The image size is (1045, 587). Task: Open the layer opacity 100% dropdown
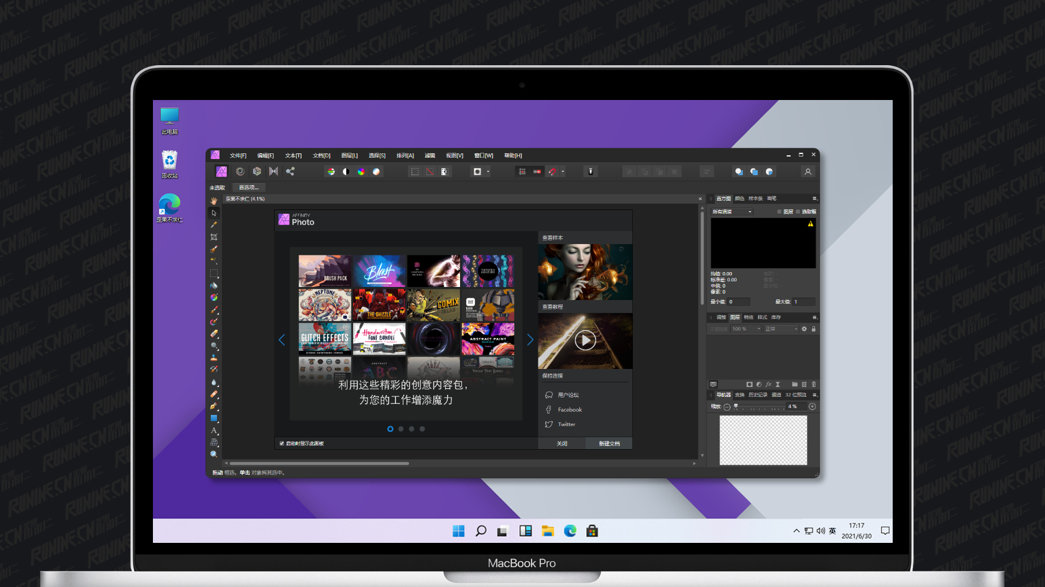click(x=746, y=329)
